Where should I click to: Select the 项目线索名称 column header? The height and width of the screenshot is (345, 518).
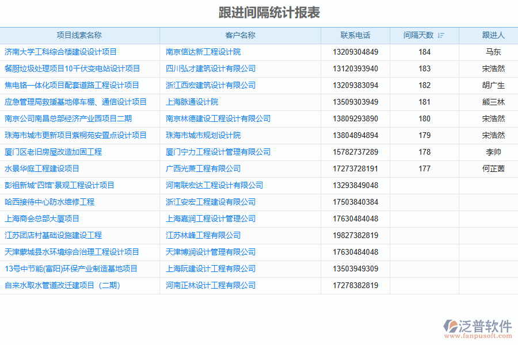click(x=79, y=36)
